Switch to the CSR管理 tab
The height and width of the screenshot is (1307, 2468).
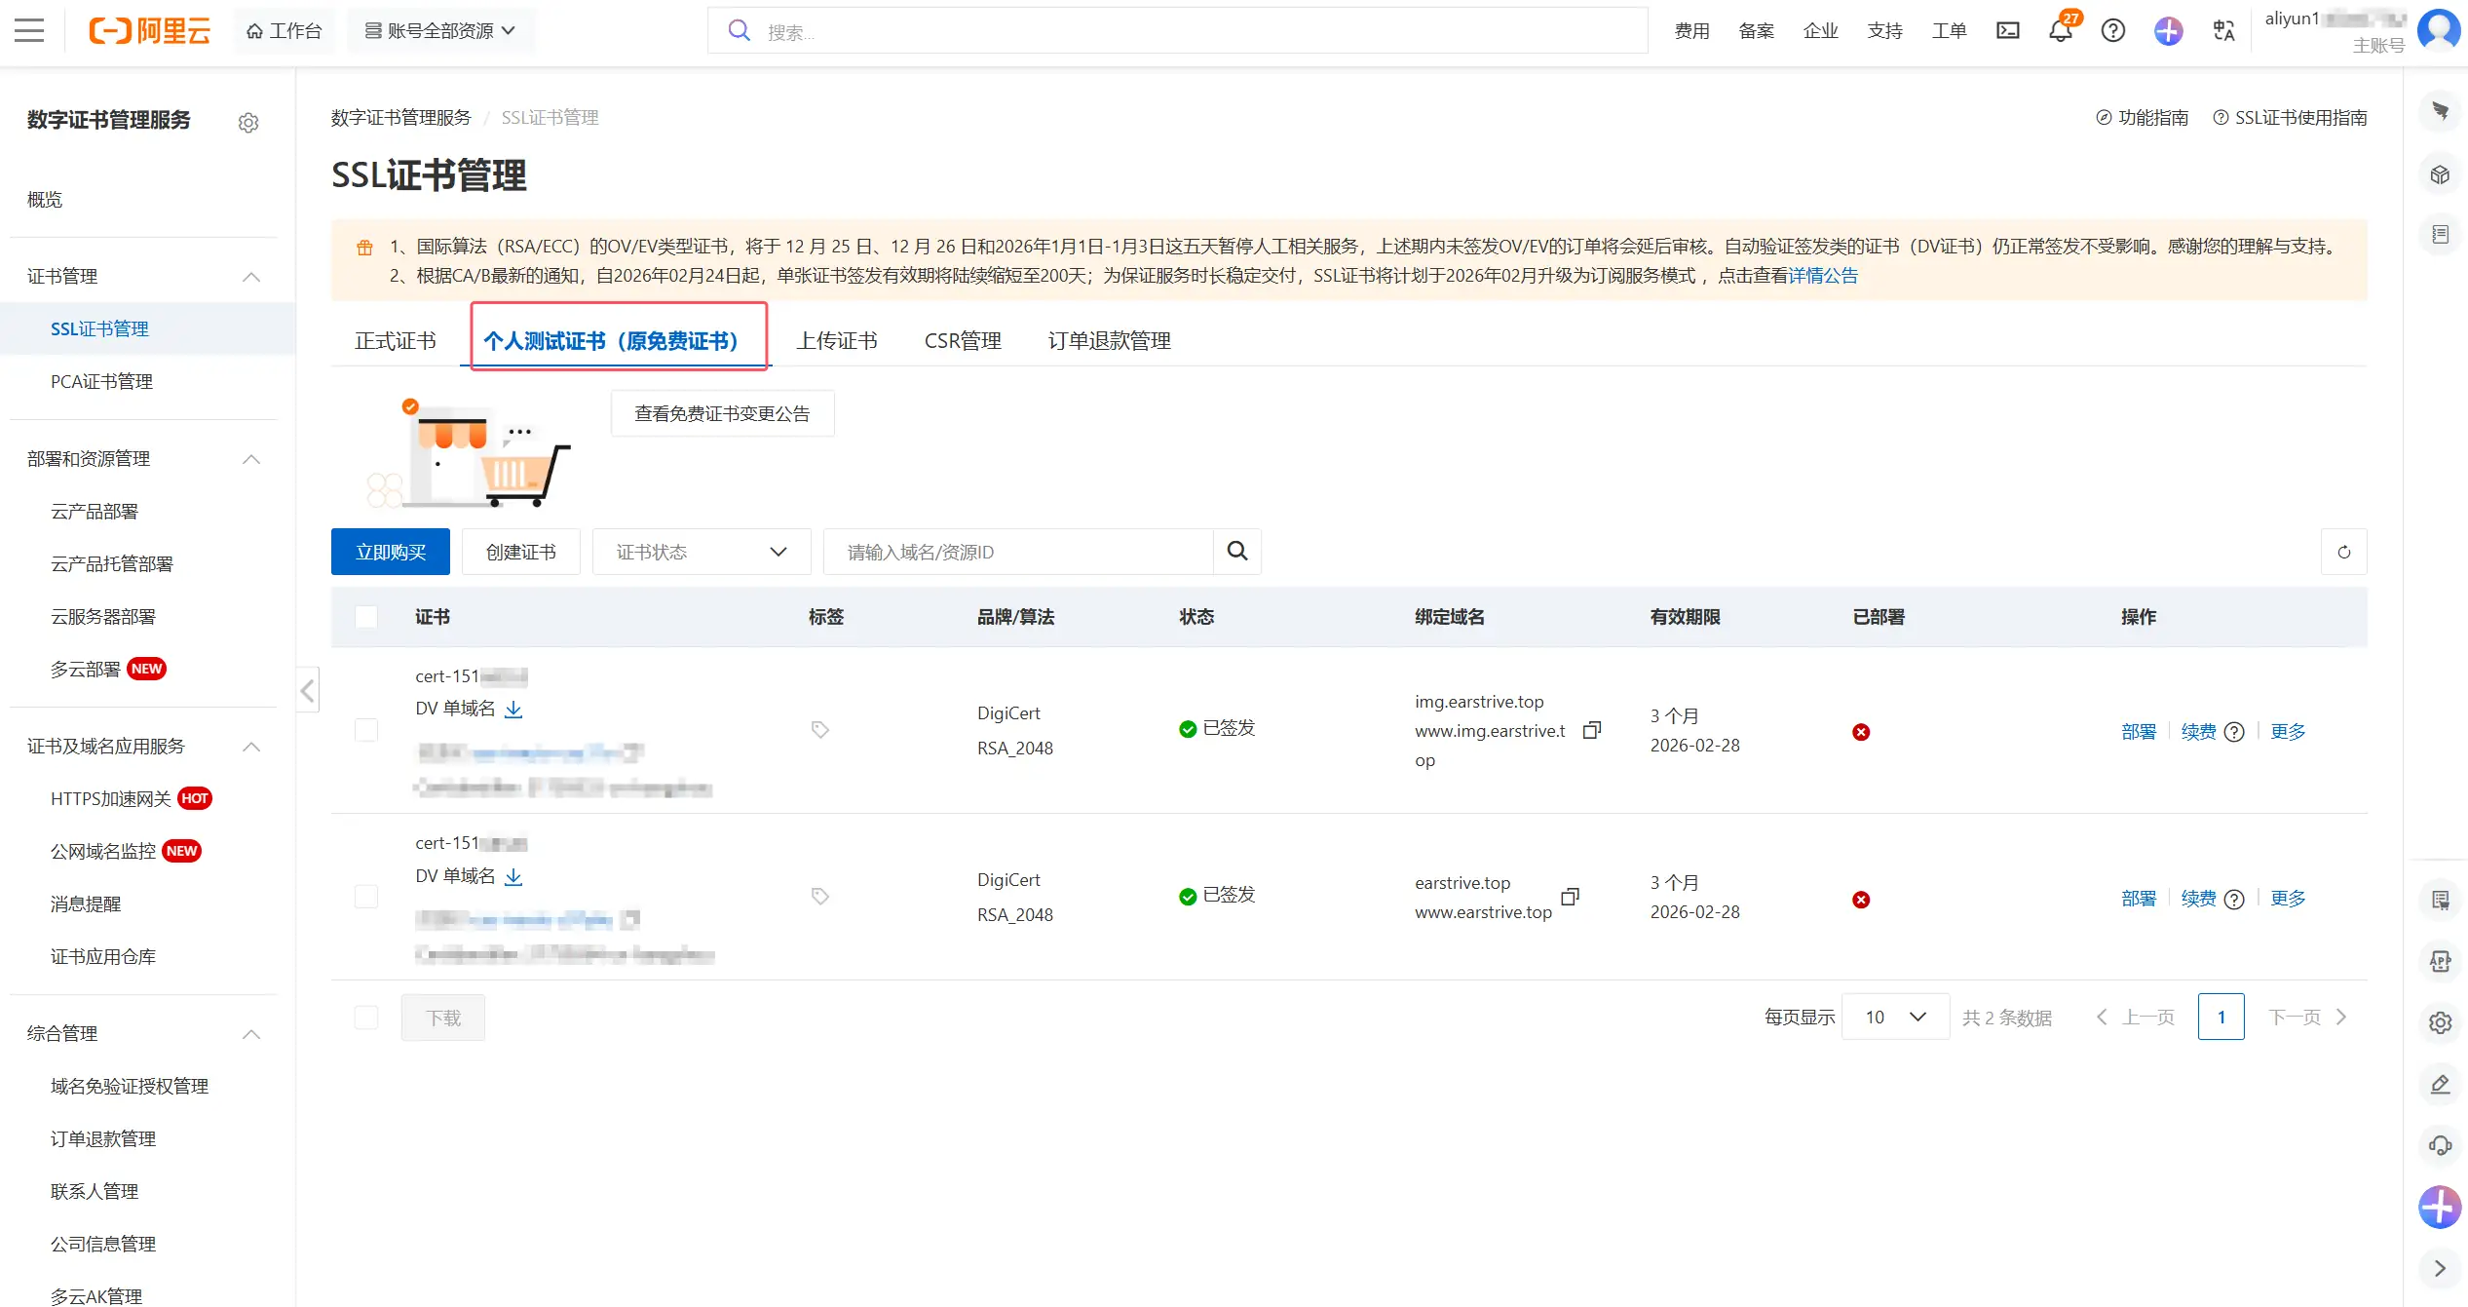[x=962, y=340]
